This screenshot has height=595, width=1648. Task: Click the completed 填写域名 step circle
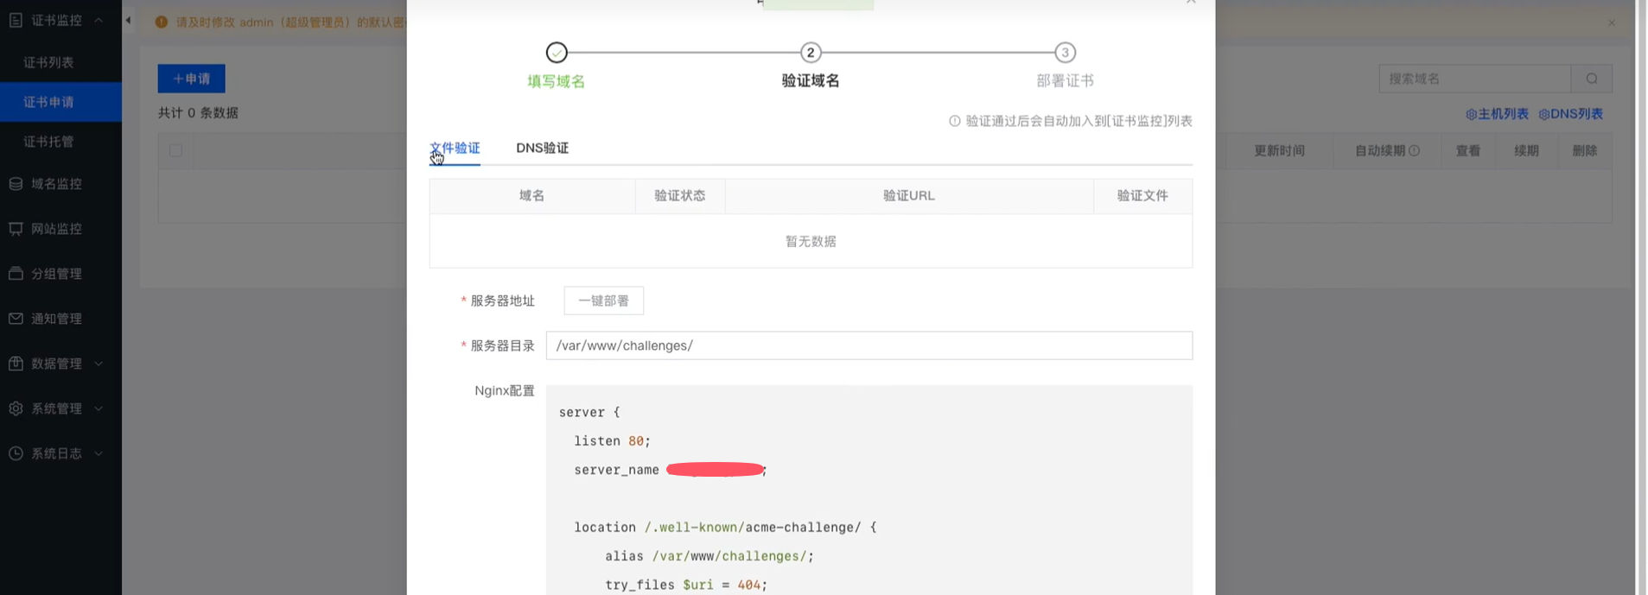coord(557,53)
